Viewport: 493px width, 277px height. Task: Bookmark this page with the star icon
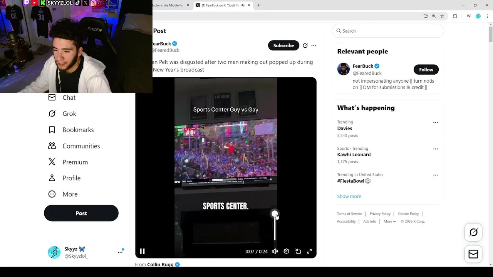(x=442, y=16)
